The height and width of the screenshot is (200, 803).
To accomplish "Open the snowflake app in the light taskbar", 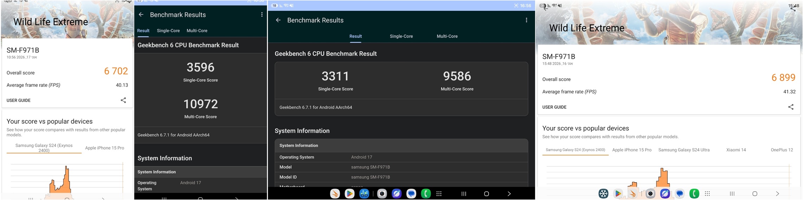I will point(603,194).
